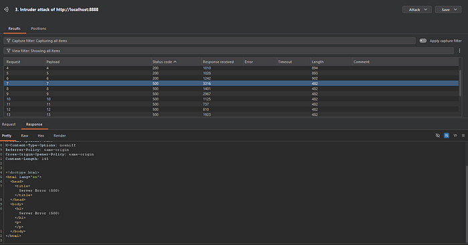Select request row 8 with response 1401

tap(231, 89)
